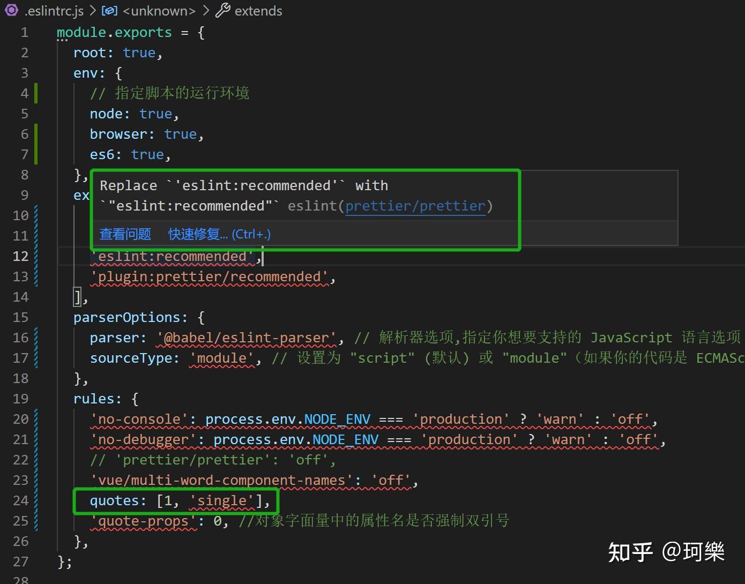Click 快速修复 quick fix link
Image resolution: width=745 pixels, height=584 pixels.
[219, 234]
